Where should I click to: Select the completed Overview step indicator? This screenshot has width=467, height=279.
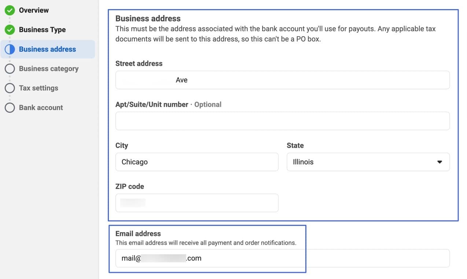[10, 10]
